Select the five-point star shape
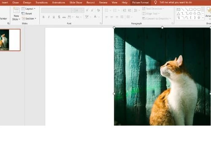 point(199,18)
